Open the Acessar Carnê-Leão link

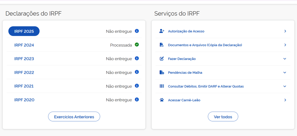coord(184,100)
